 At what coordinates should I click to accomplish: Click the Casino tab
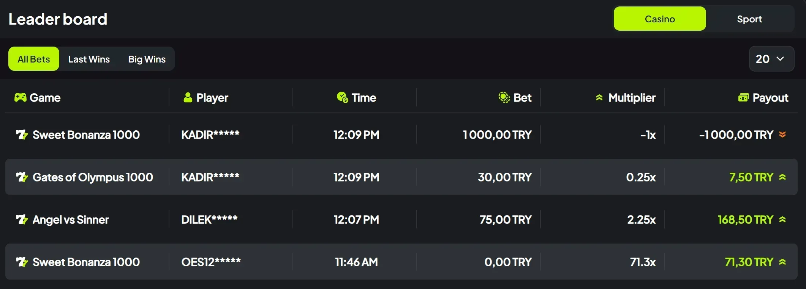coord(659,18)
